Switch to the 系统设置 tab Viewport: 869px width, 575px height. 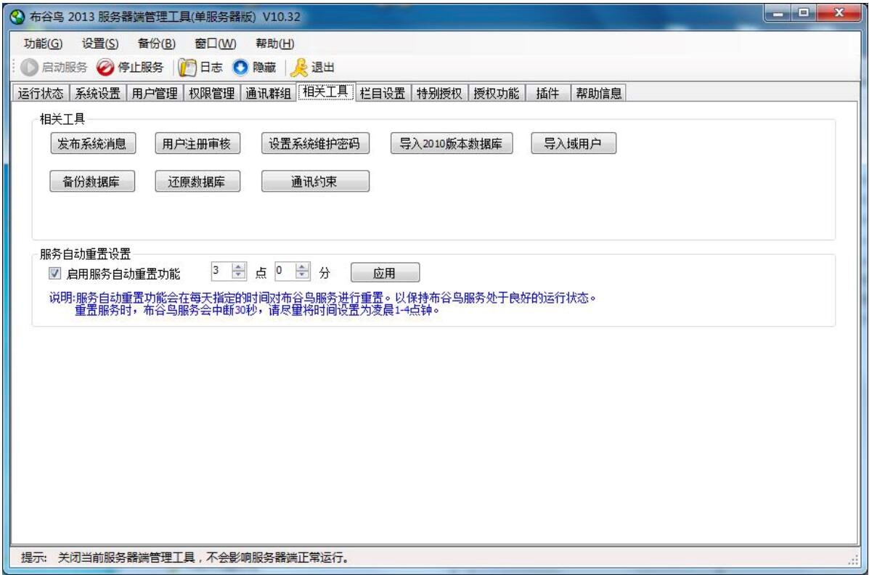[x=97, y=93]
